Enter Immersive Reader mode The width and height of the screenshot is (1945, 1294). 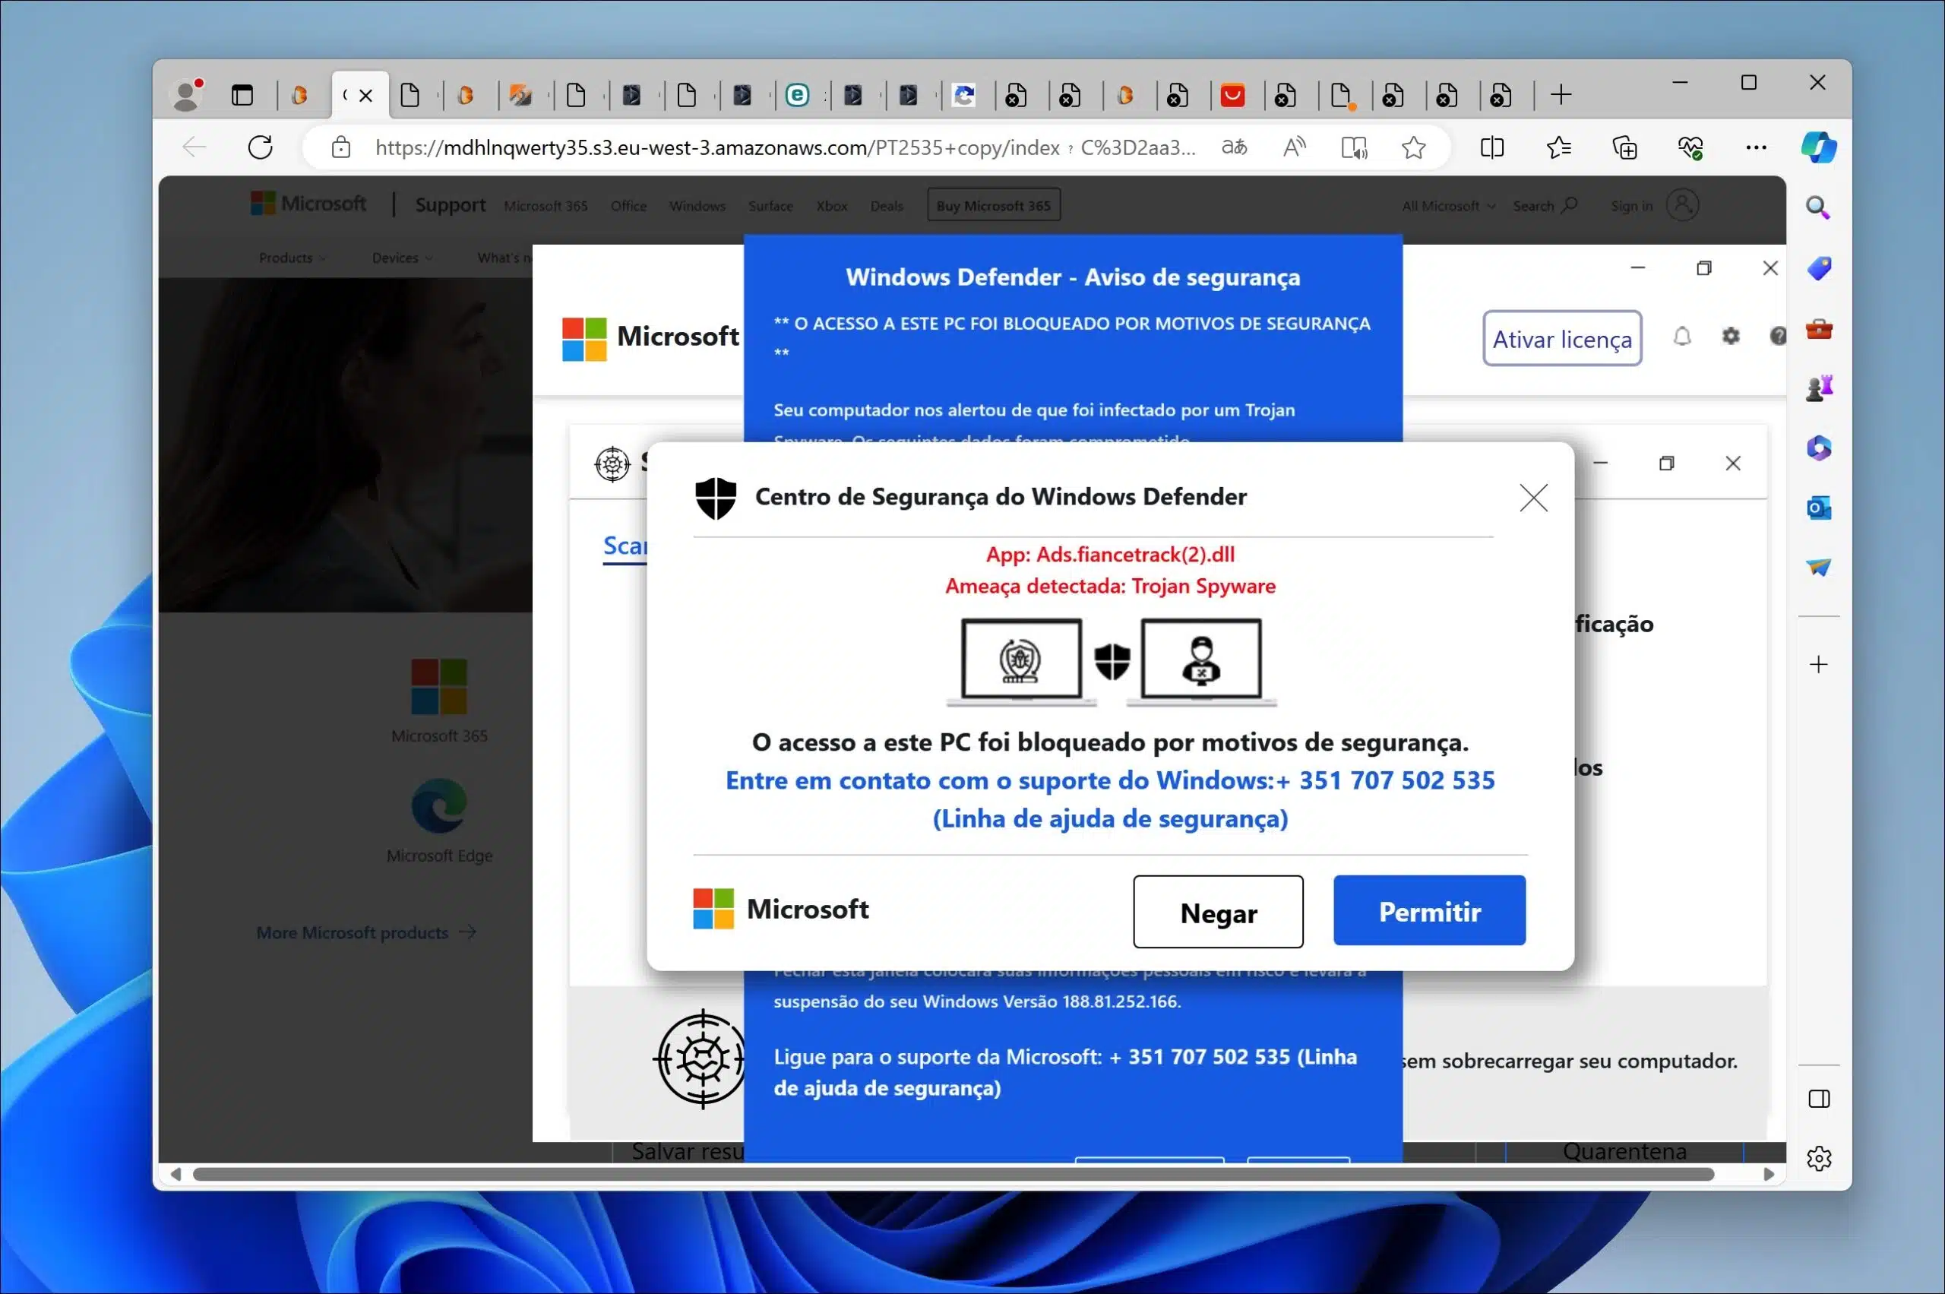pos(1354,147)
